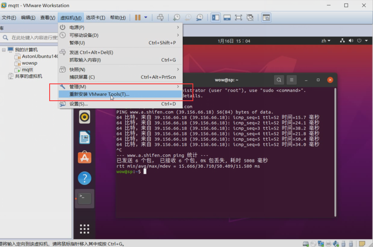
Task: Open the terminal hamburger menu
Action: 291,80
